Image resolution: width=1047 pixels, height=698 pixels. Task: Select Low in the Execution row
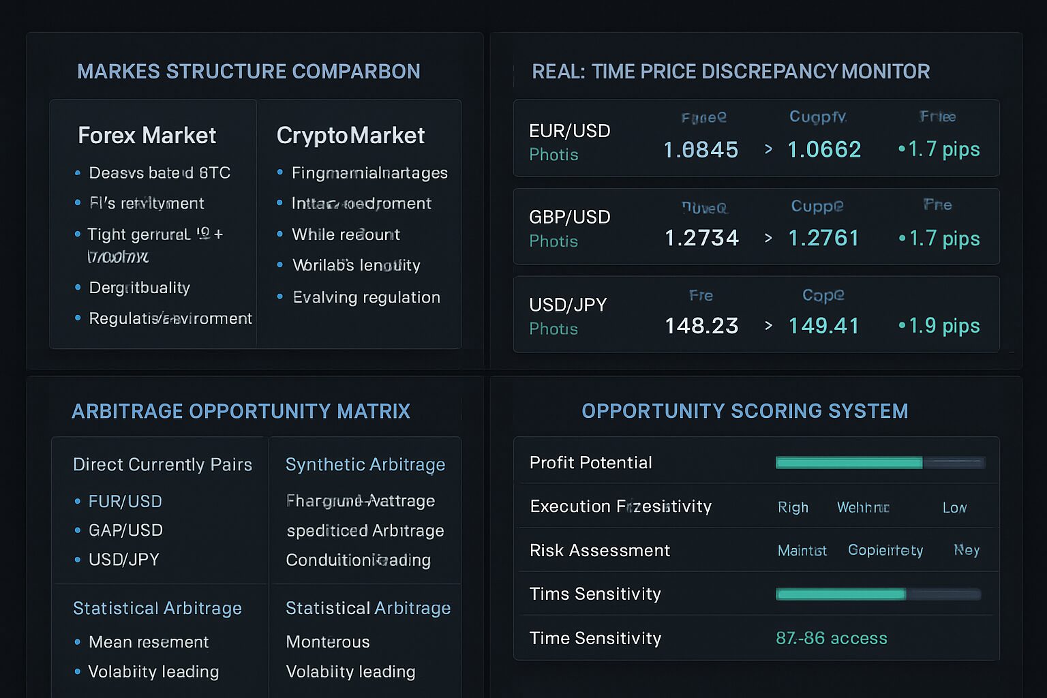tap(954, 507)
